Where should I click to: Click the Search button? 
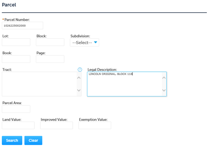point(12,140)
